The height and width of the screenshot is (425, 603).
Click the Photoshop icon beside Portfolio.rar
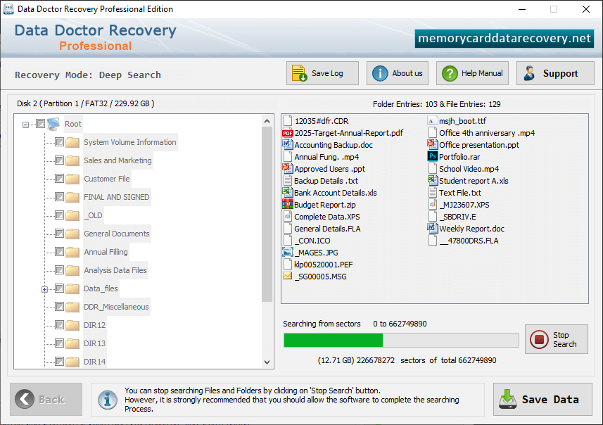pos(433,156)
